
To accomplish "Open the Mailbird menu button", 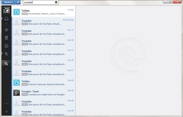I will point(8,2).
